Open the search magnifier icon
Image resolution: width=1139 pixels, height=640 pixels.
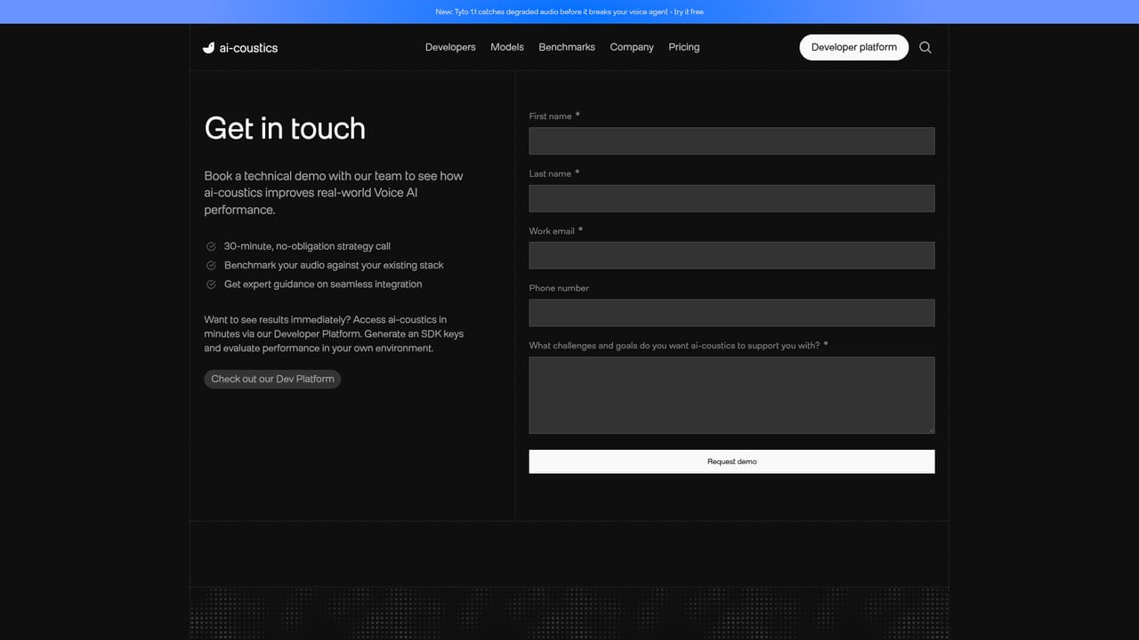pyautogui.click(x=925, y=47)
